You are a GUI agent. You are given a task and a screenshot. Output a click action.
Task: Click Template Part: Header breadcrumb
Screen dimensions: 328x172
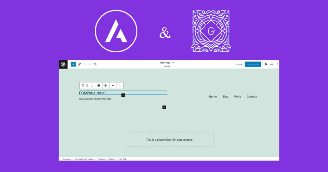85,159
